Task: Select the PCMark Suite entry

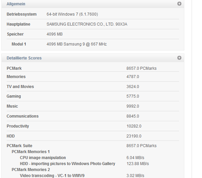Action: [x=19, y=146]
